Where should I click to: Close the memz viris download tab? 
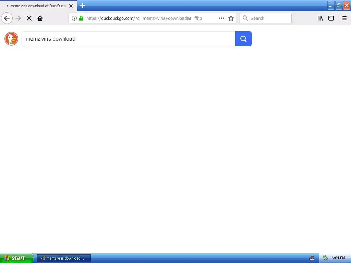pos(71,6)
